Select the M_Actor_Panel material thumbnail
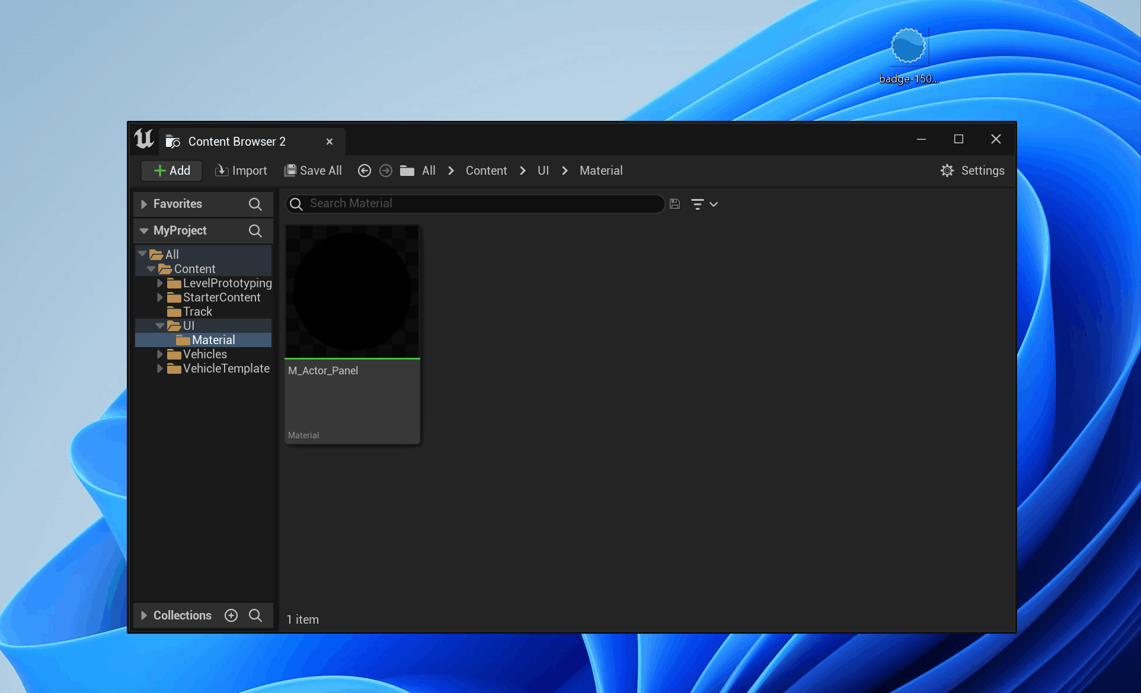 click(352, 291)
